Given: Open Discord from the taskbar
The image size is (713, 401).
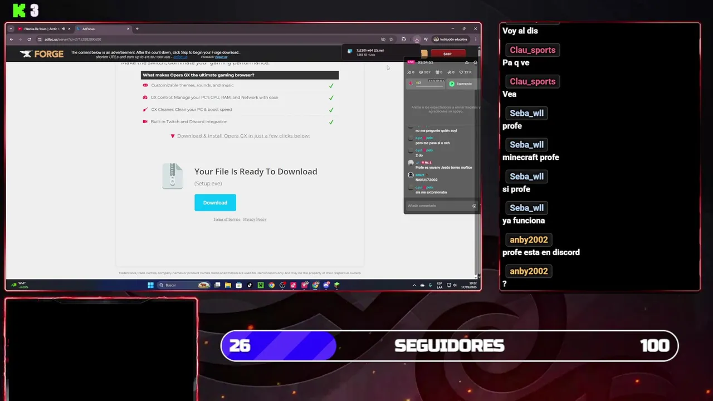Looking at the screenshot, I should (326, 285).
